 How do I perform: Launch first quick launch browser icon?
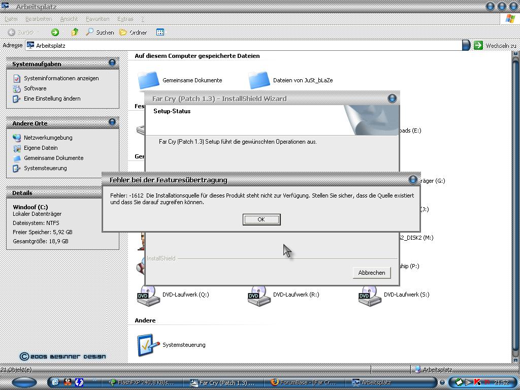click(x=55, y=382)
